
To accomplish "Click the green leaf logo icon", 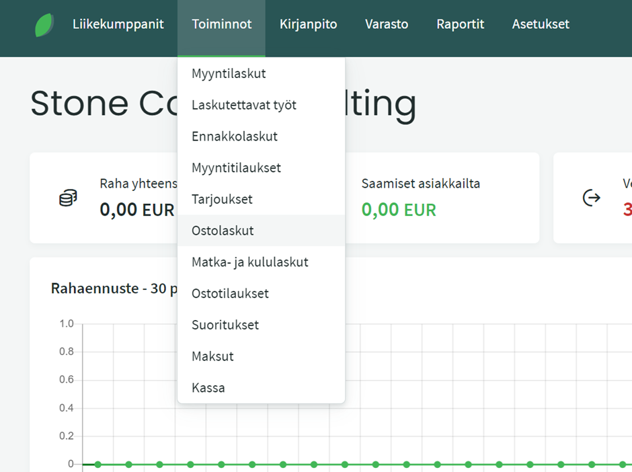I will [x=44, y=25].
